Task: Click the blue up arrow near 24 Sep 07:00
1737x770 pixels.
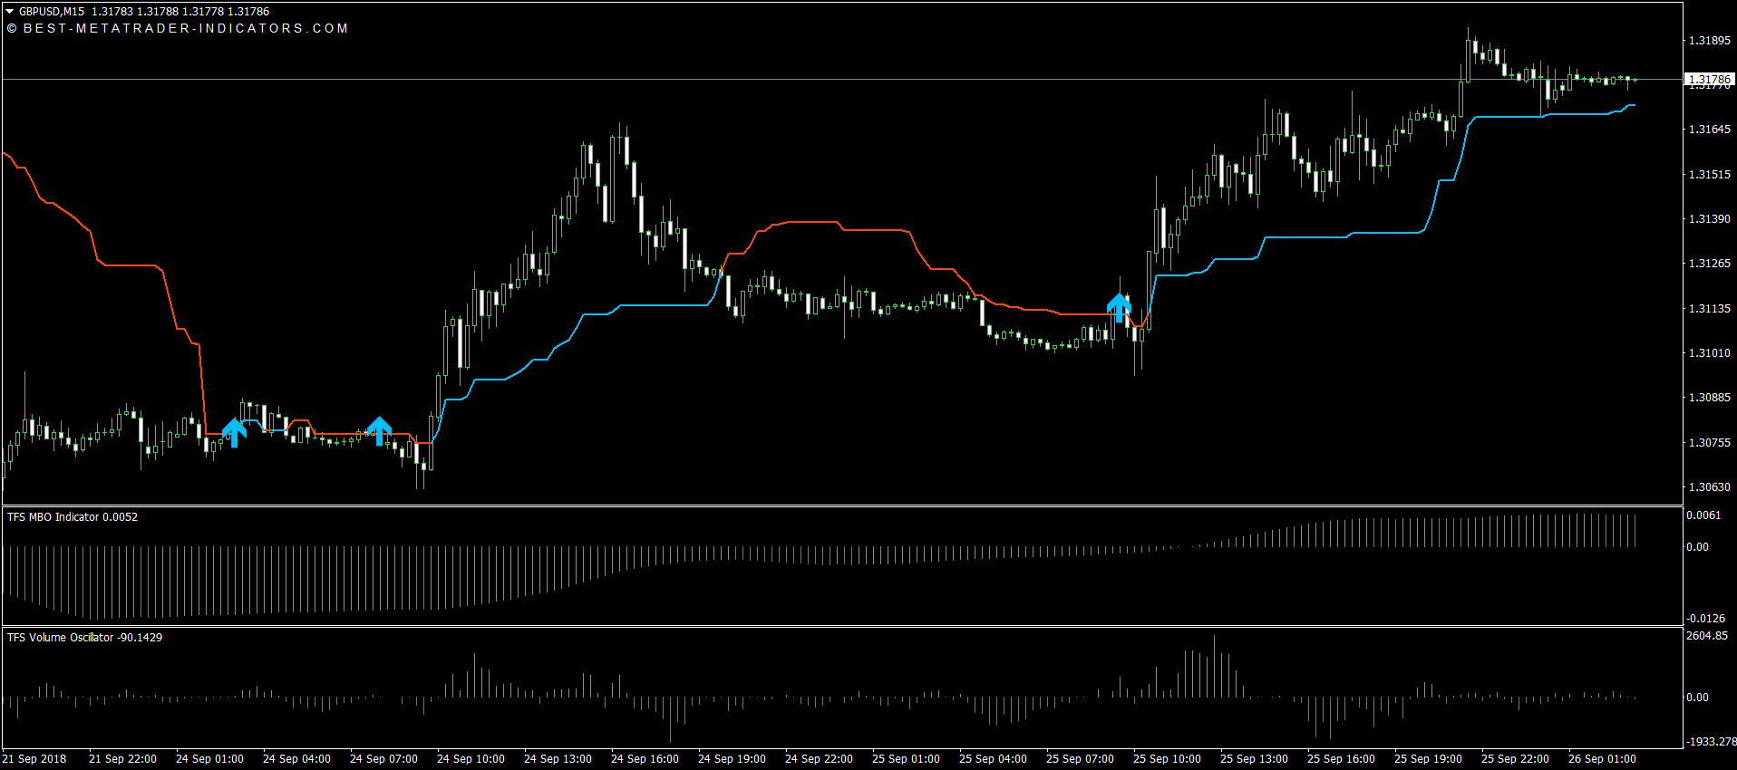Action: (x=379, y=430)
